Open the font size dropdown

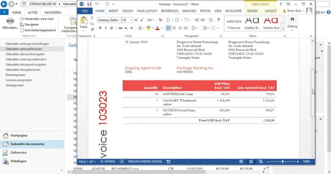click(x=131, y=20)
